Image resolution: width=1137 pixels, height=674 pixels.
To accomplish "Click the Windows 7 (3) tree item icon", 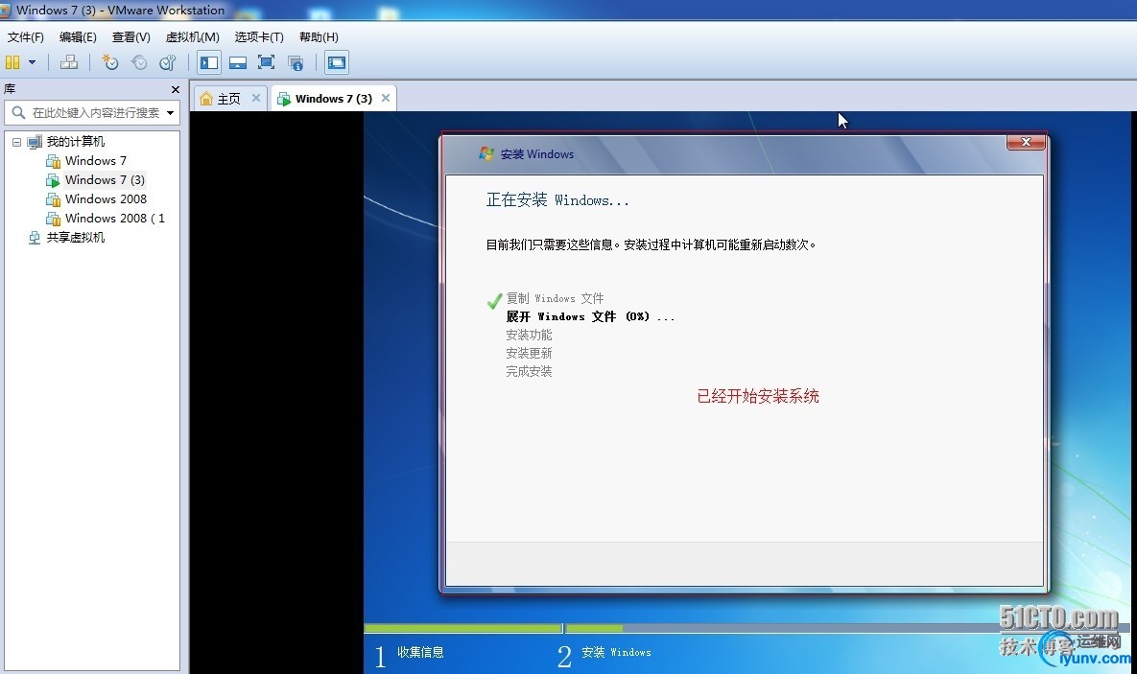I will [x=53, y=180].
